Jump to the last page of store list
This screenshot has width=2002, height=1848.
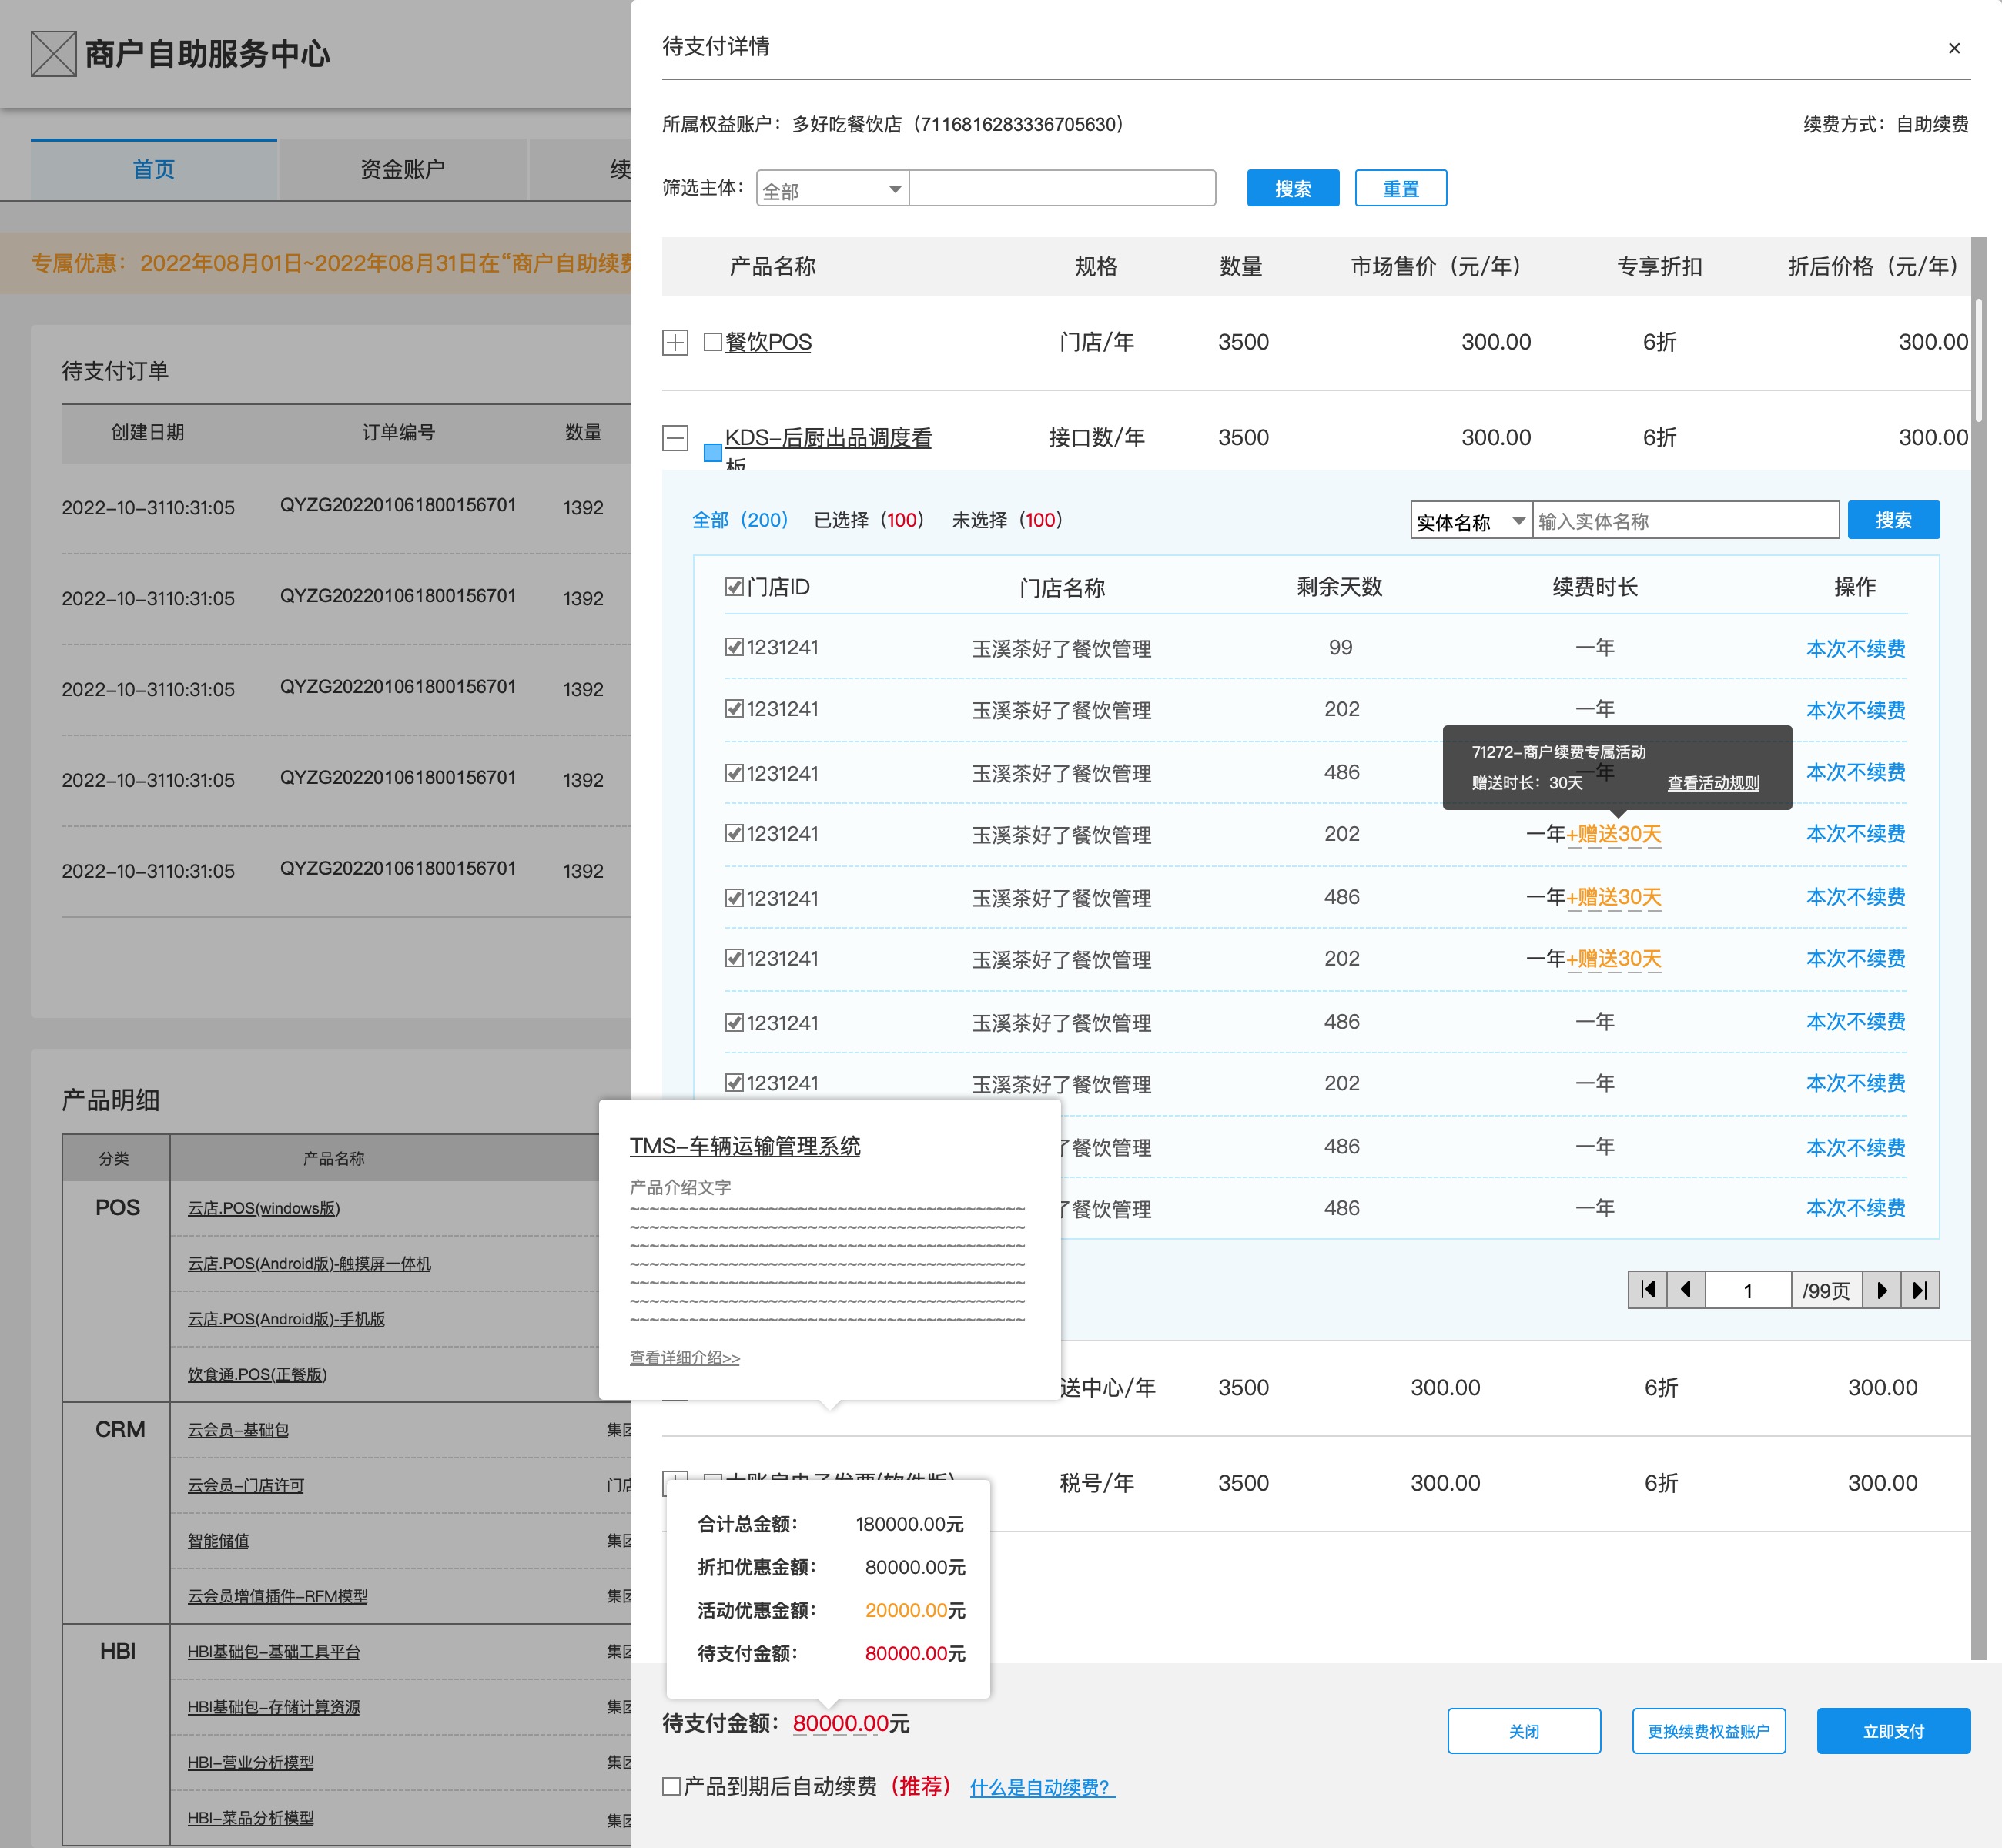pos(1920,1290)
